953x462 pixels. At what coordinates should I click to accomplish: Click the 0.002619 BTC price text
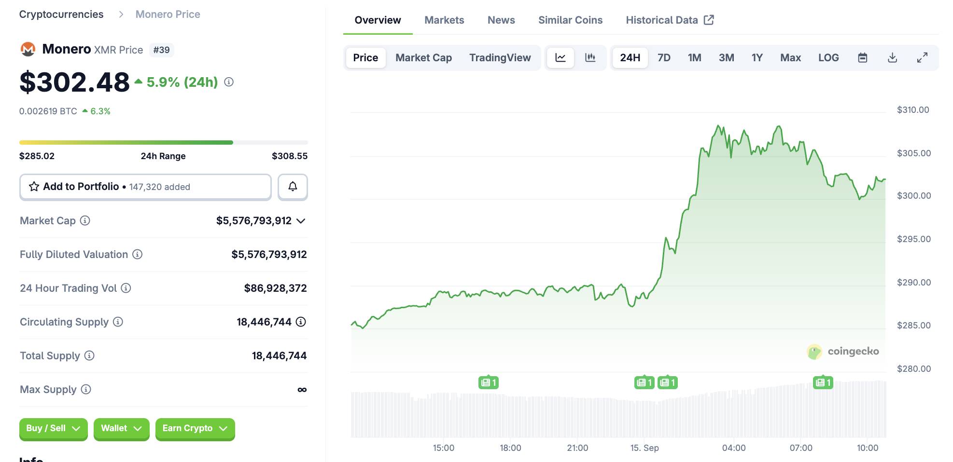(x=48, y=111)
